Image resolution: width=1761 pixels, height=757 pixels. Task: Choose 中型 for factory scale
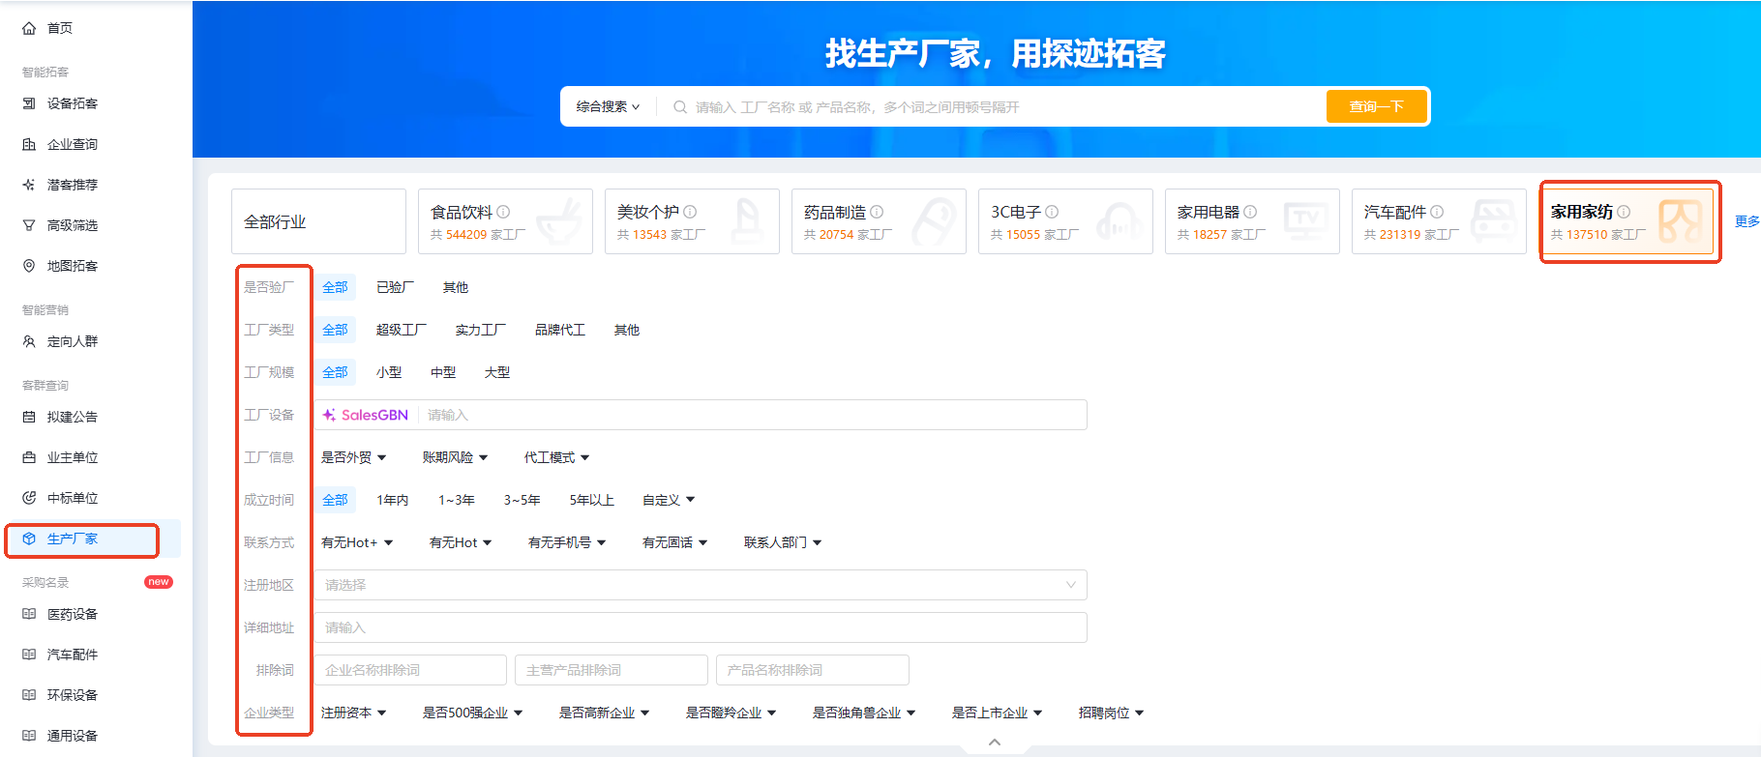point(443,372)
